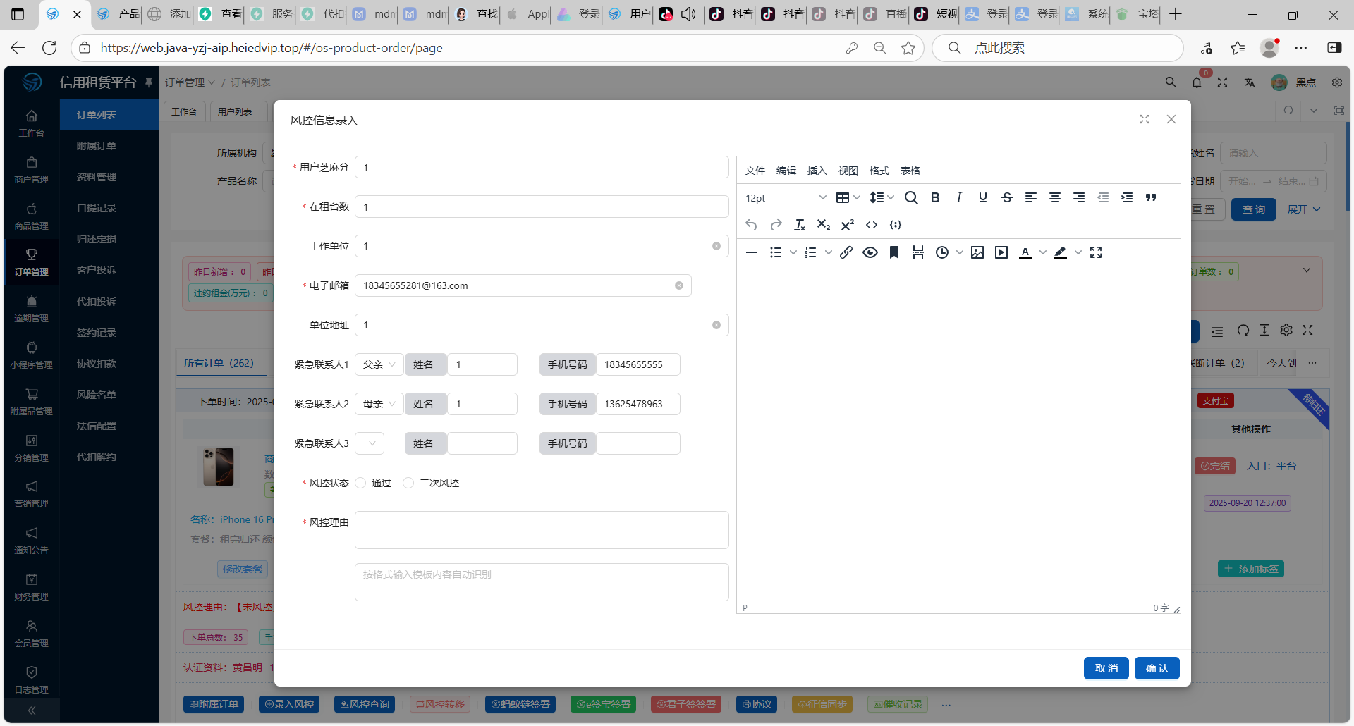
Task: Expand the 父亲 relationship dropdown
Action: pos(379,364)
